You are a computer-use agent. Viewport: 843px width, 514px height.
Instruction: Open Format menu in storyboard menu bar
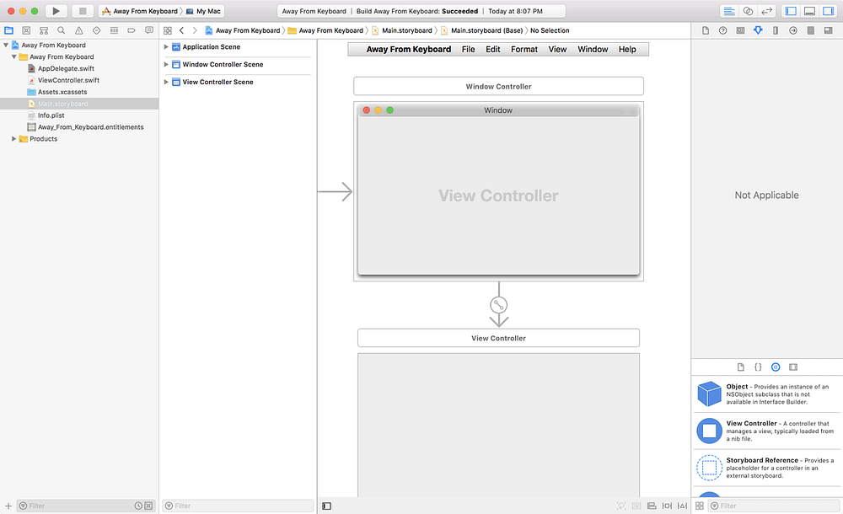(524, 50)
